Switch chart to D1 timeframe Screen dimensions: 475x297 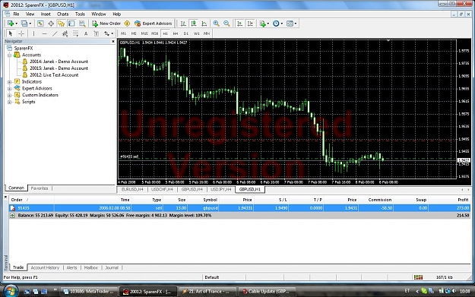(x=186, y=33)
